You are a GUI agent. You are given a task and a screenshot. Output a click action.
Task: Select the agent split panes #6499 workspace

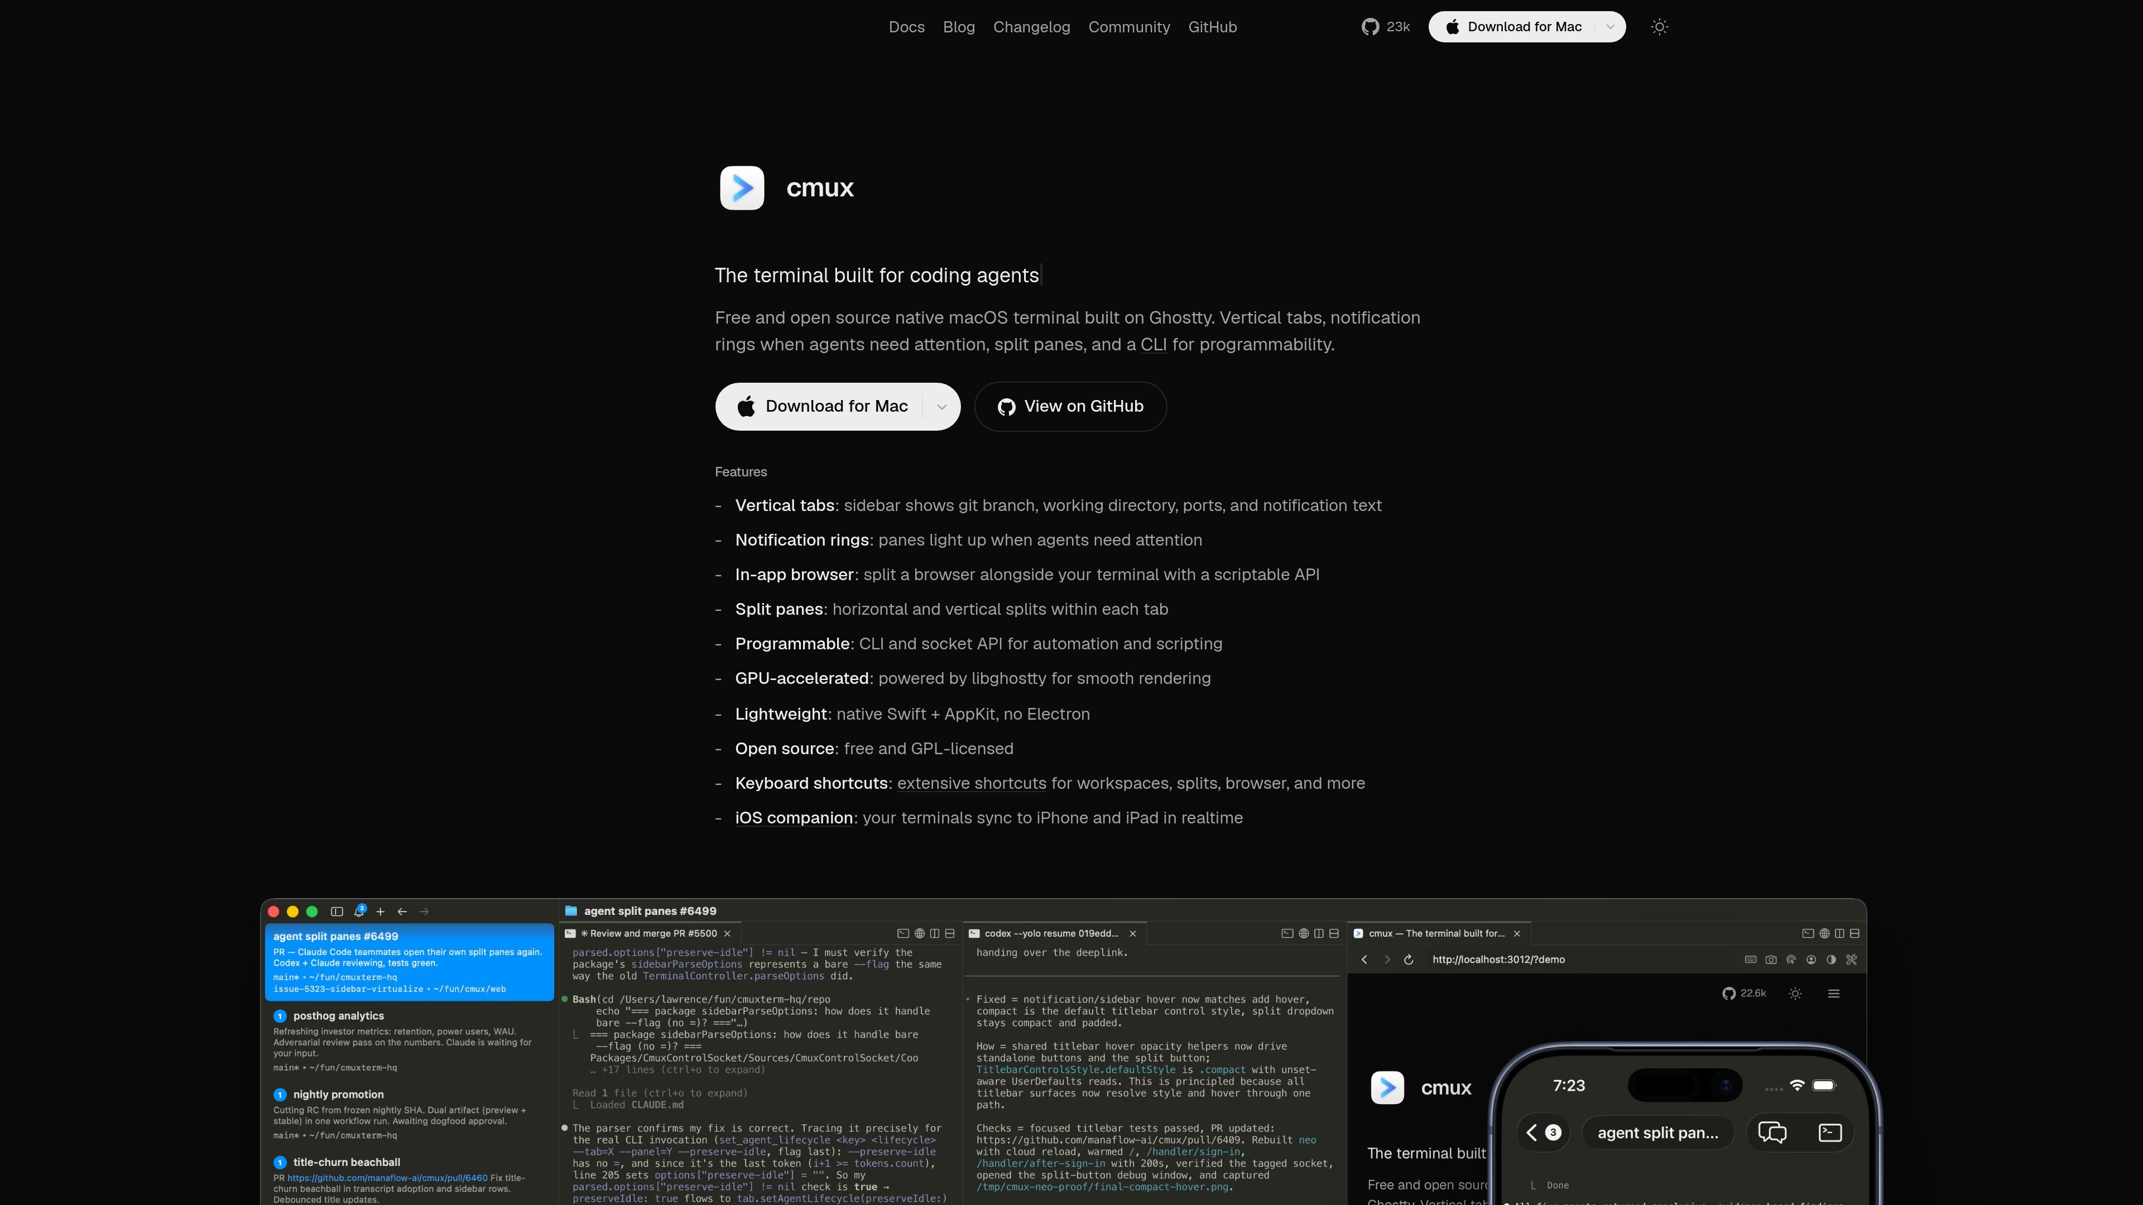[409, 962]
